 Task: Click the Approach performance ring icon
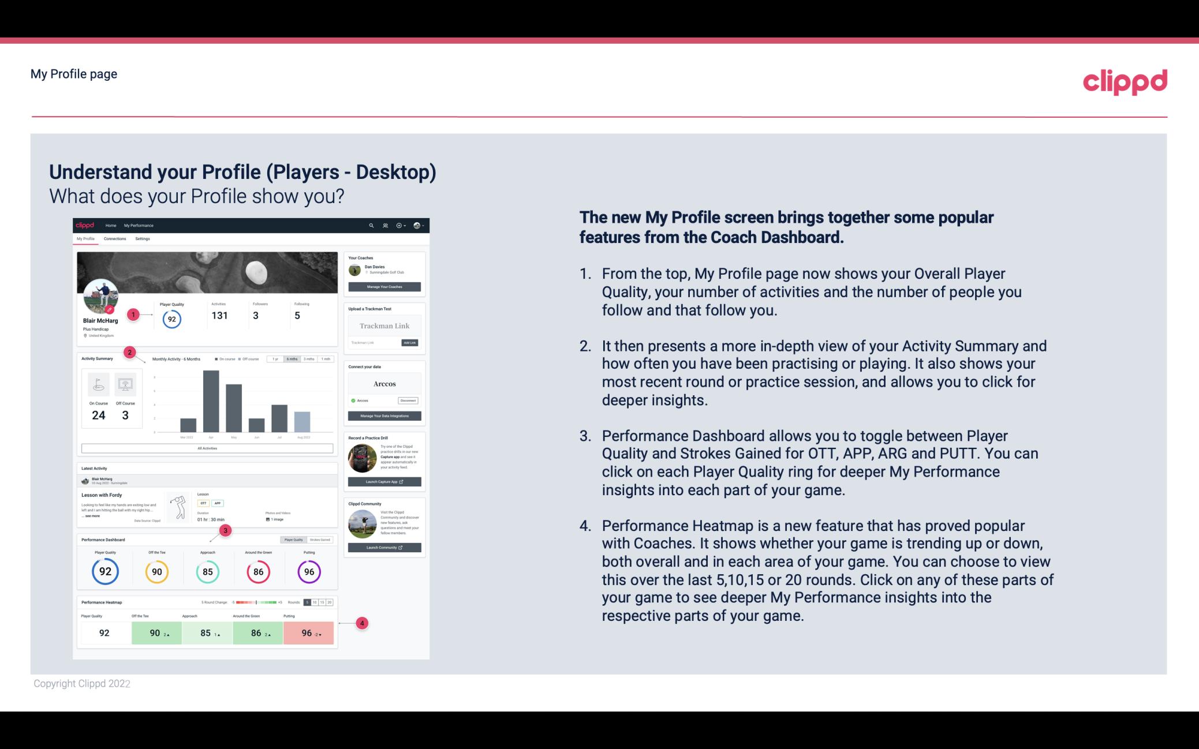point(207,570)
